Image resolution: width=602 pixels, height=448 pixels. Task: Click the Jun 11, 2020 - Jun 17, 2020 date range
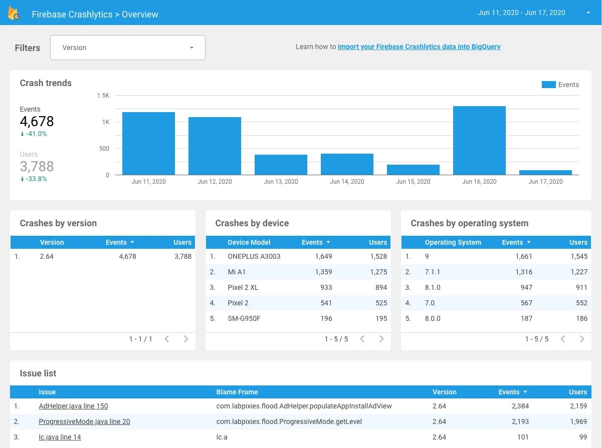[521, 13]
